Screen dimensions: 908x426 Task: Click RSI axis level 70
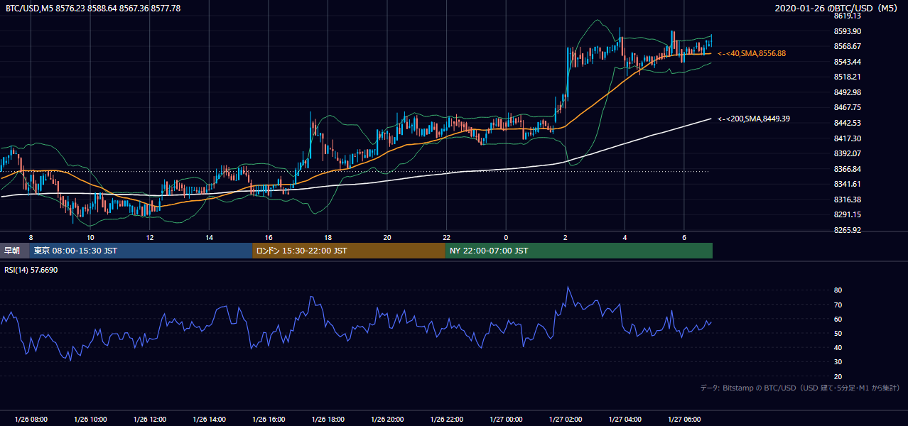point(838,305)
